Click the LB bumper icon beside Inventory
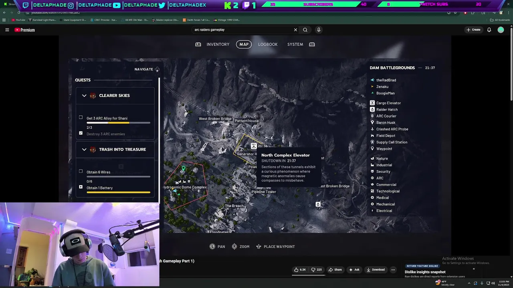The image size is (513, 288). coord(198,44)
